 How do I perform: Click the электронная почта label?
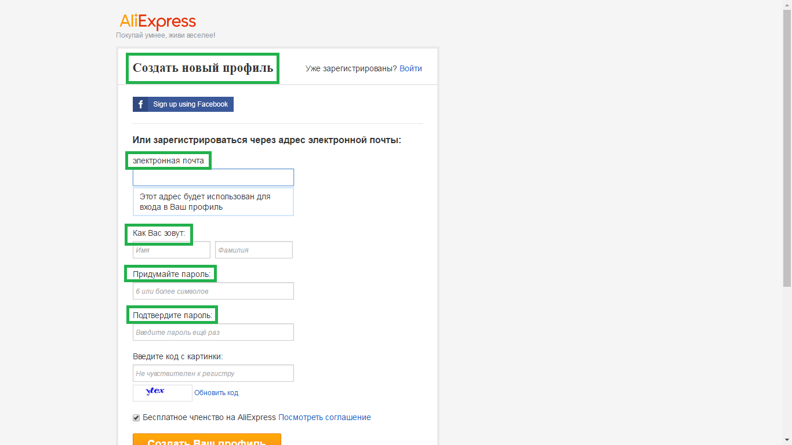[x=168, y=161]
